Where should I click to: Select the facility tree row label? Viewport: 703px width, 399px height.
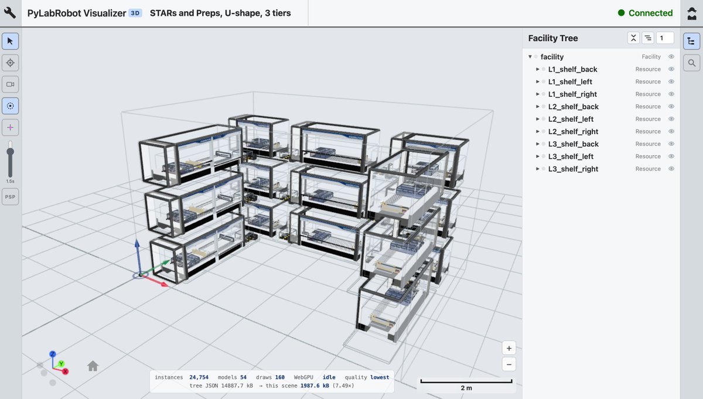(552, 57)
